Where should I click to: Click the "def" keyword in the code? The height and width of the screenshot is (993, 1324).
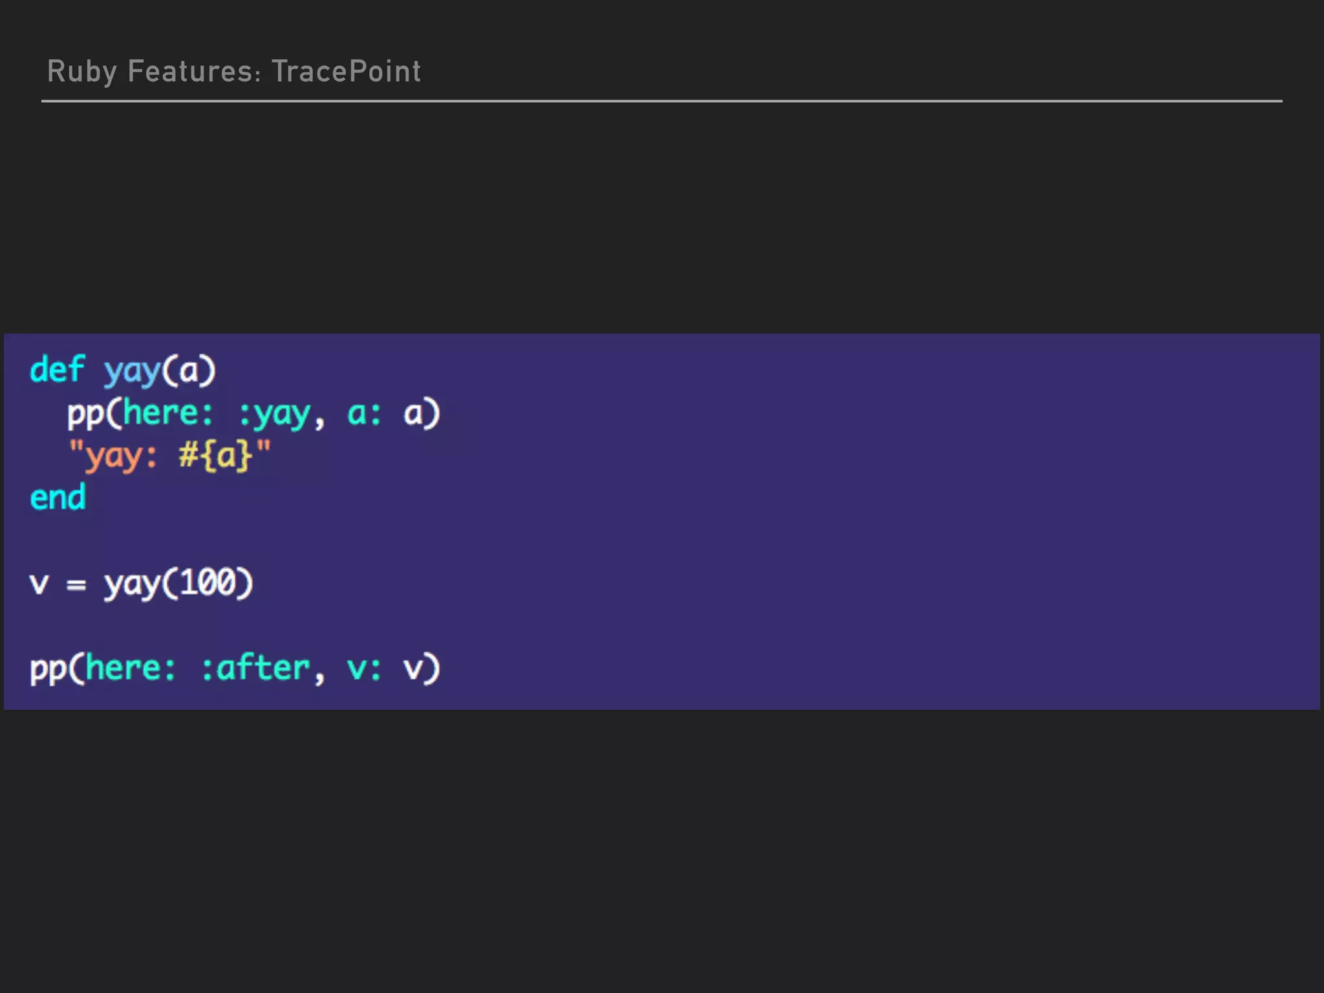coord(57,370)
